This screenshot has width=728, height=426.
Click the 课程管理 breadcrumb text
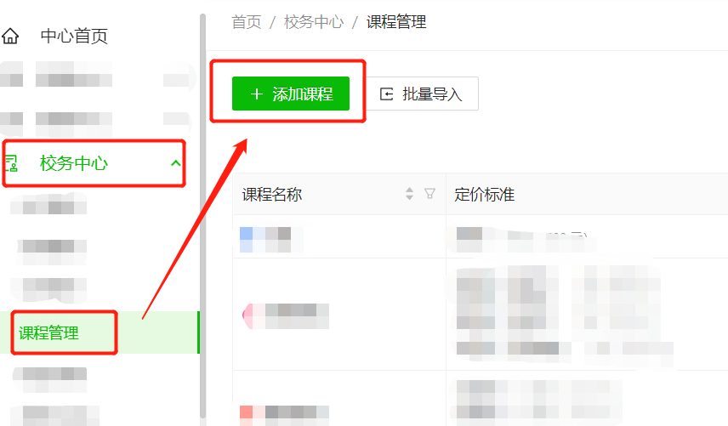(396, 22)
